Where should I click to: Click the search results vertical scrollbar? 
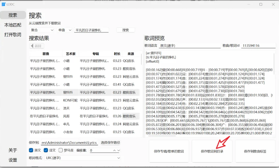pyautogui.click(x=141, y=60)
